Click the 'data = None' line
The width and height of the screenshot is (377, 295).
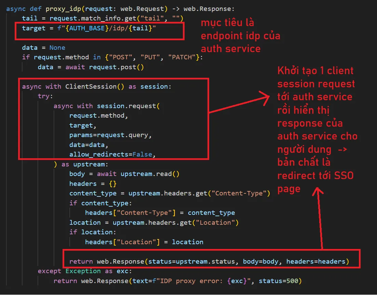tap(43, 48)
